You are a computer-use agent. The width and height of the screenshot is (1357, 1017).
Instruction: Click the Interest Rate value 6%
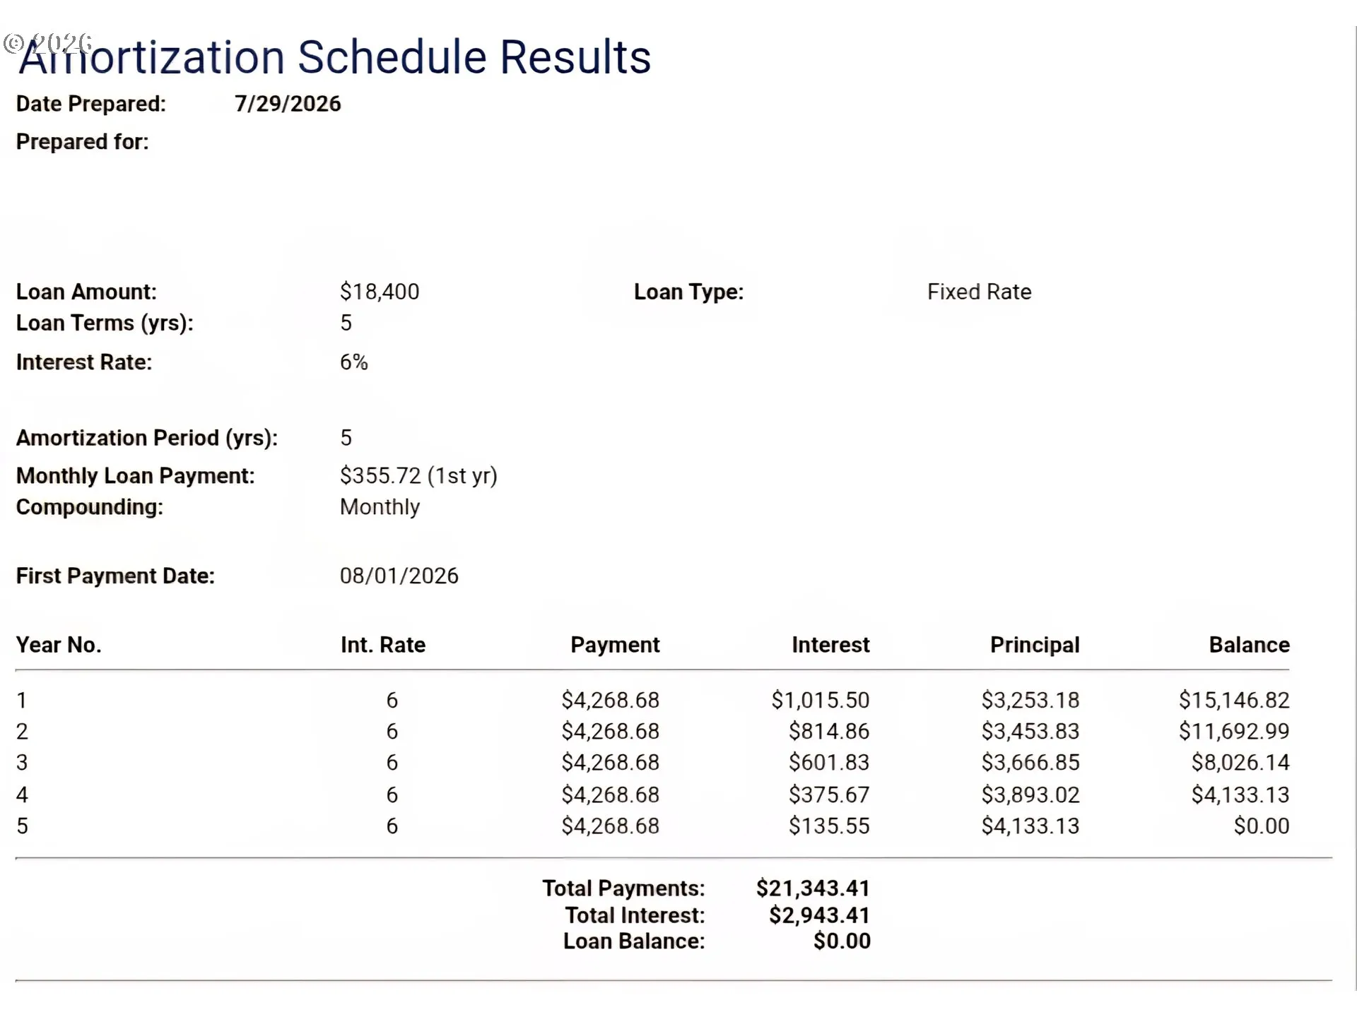click(x=354, y=362)
